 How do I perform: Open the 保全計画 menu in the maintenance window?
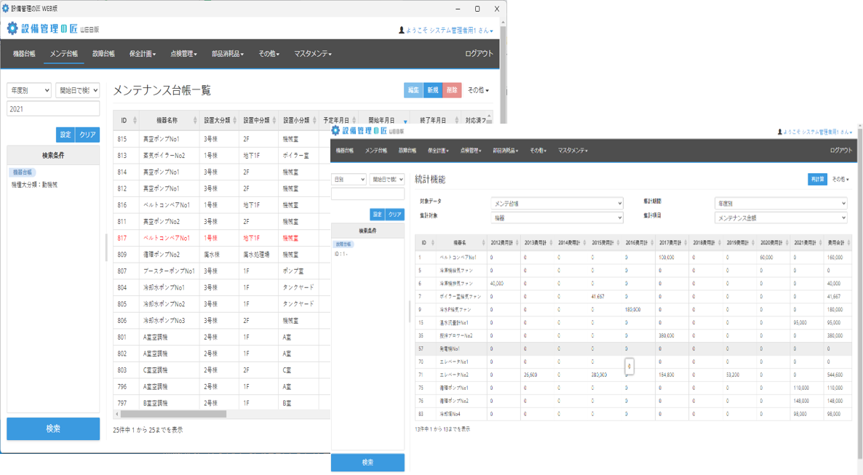click(x=142, y=54)
